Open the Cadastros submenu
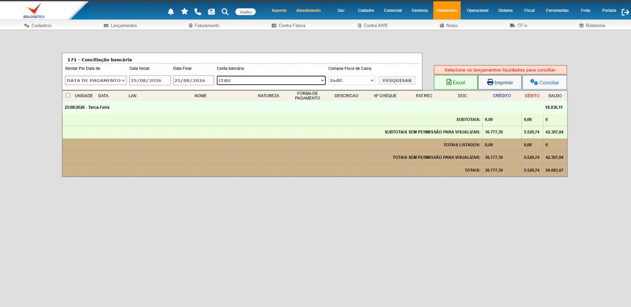Screen dimensions: 631x307 click(38, 26)
